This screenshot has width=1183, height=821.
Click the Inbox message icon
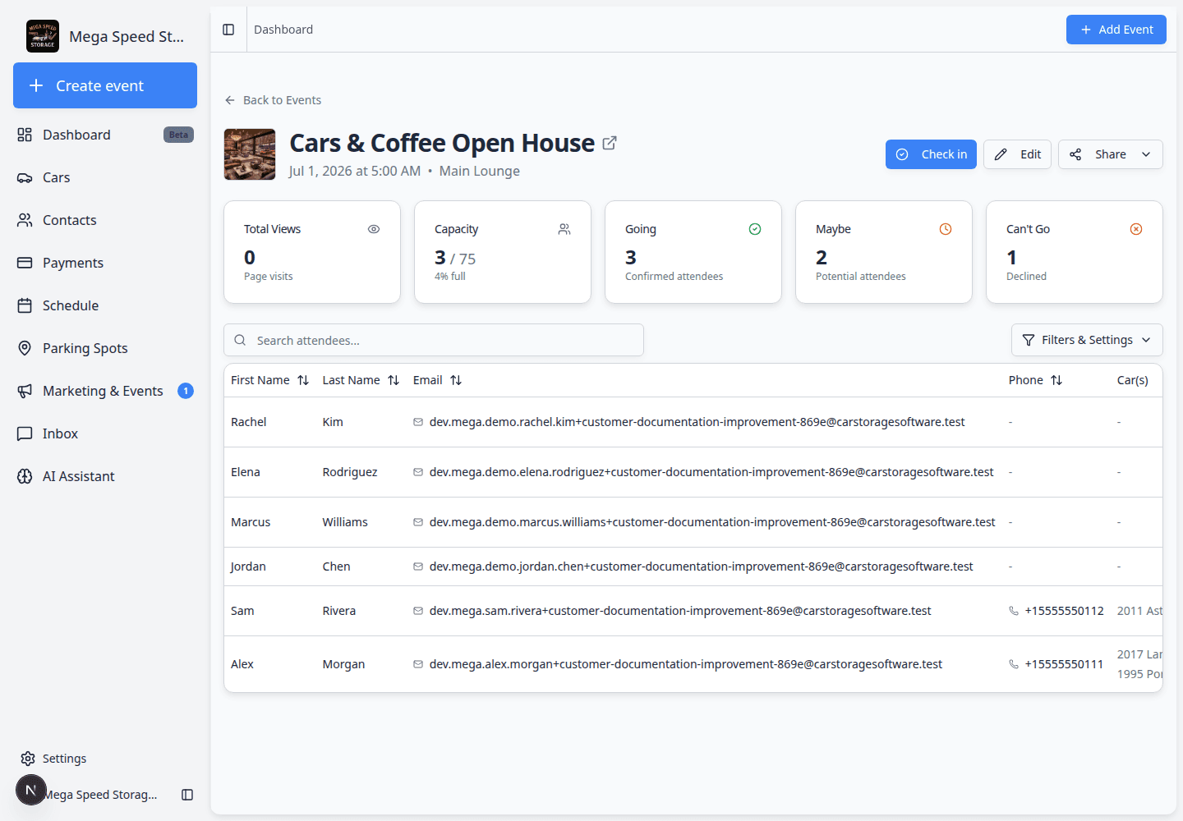tap(25, 433)
